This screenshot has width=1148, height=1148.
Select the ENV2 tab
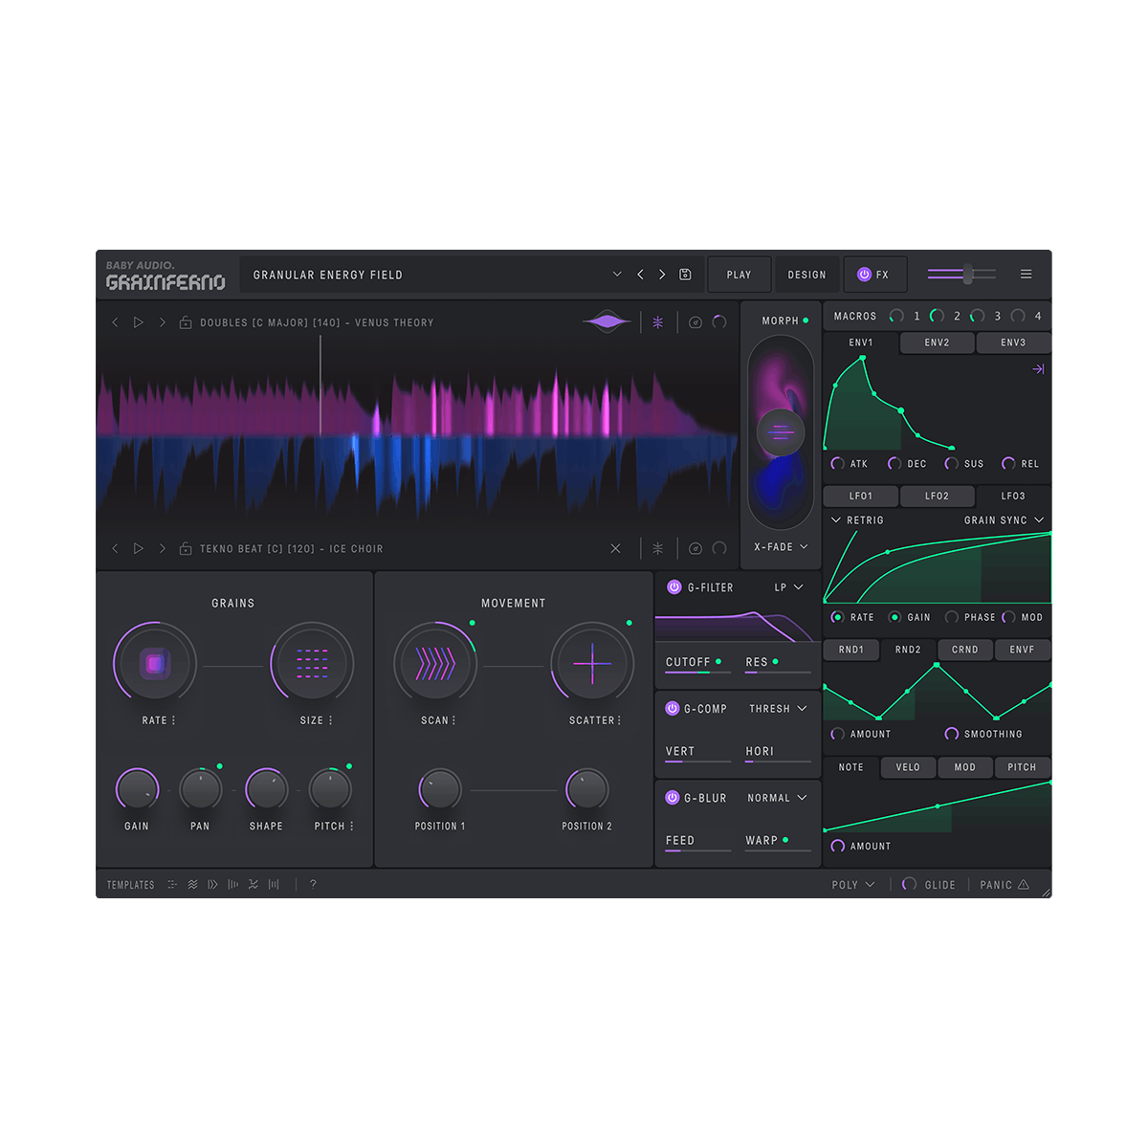coord(937,342)
